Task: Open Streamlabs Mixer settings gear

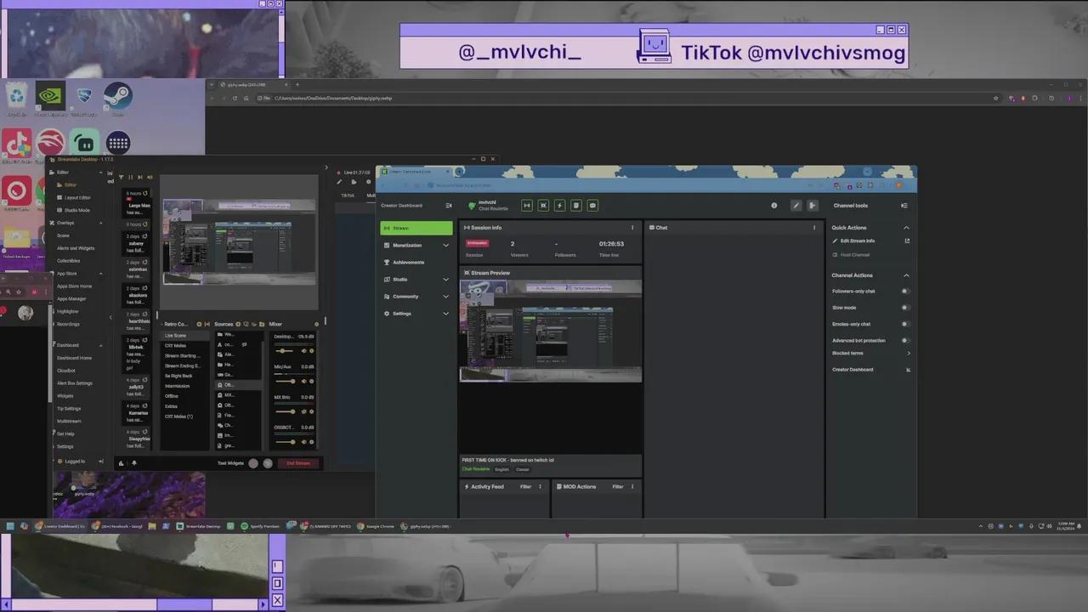Action: (x=316, y=324)
